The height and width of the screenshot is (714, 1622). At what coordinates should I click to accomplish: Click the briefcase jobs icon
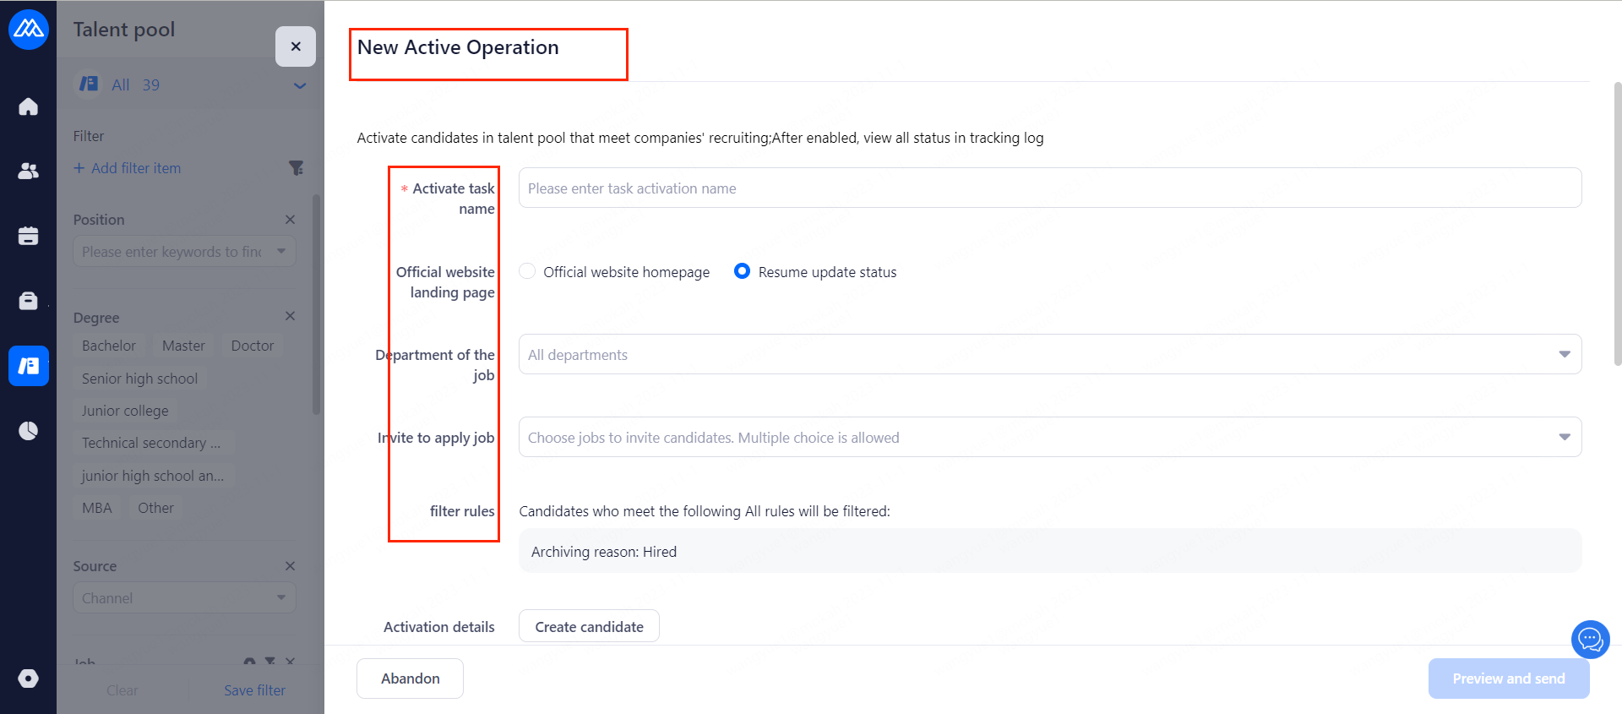pos(28,301)
